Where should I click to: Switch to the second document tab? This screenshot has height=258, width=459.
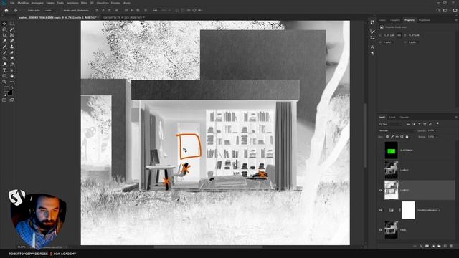[123, 17]
